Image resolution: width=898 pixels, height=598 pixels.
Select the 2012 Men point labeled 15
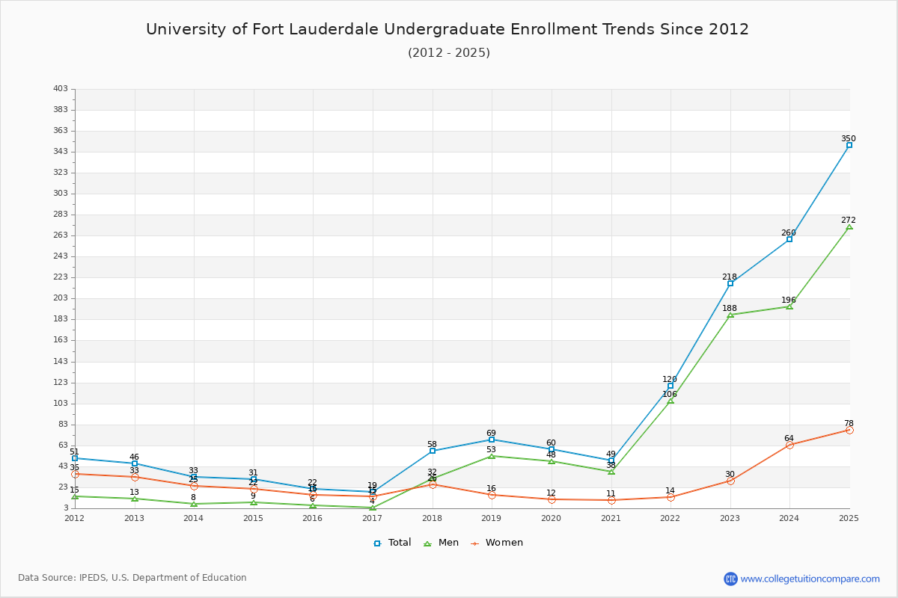pyautogui.click(x=75, y=496)
